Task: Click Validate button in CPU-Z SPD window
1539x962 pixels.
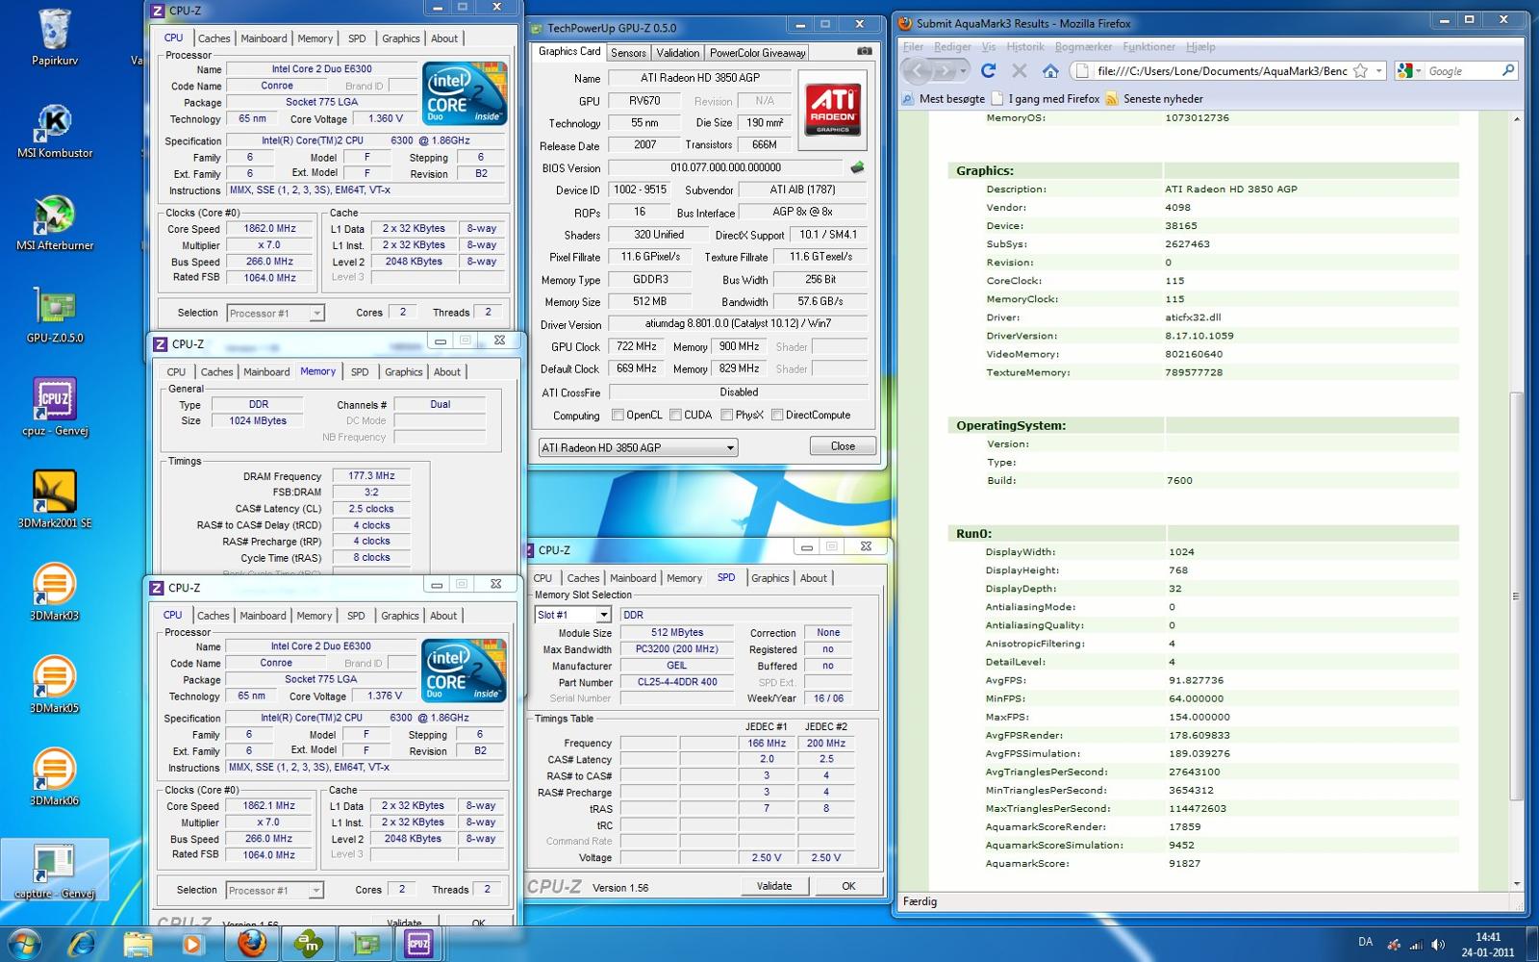Action: coord(774,886)
